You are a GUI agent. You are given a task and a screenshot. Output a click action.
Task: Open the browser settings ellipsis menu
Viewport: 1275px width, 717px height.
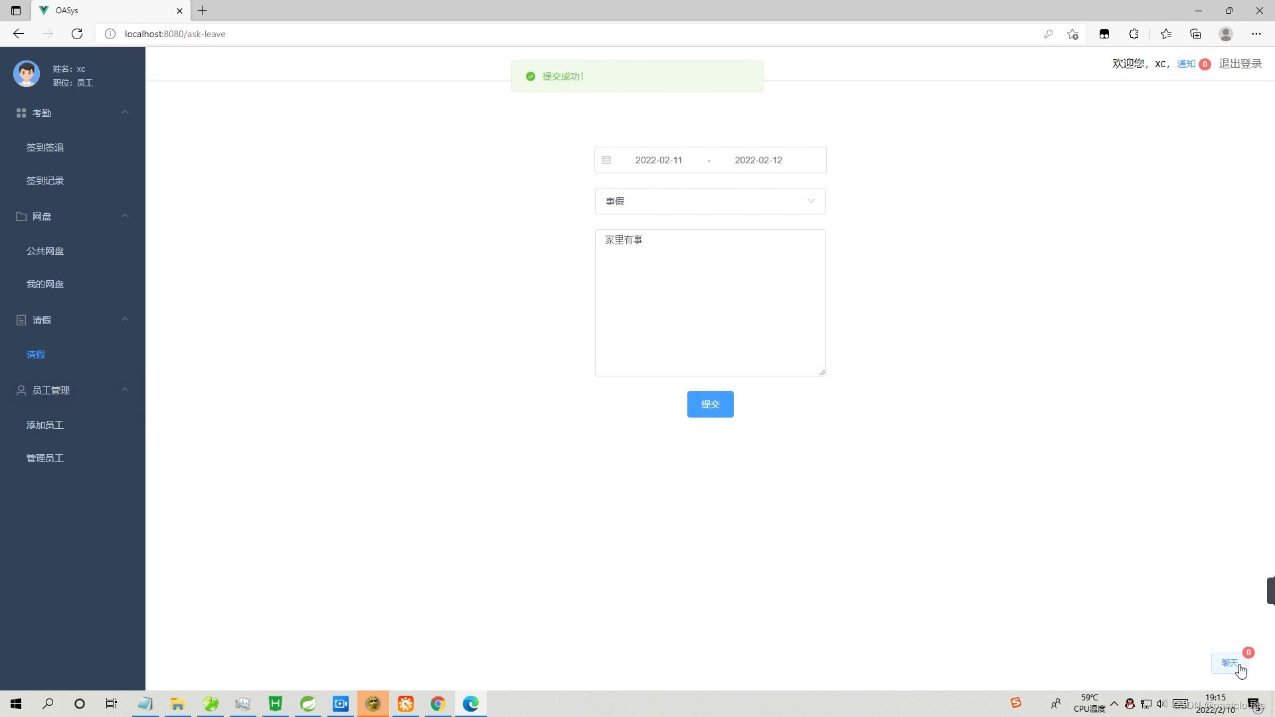point(1256,34)
